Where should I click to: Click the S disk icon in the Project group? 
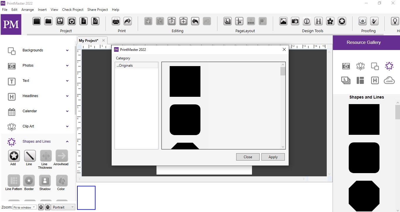(x=60, y=21)
